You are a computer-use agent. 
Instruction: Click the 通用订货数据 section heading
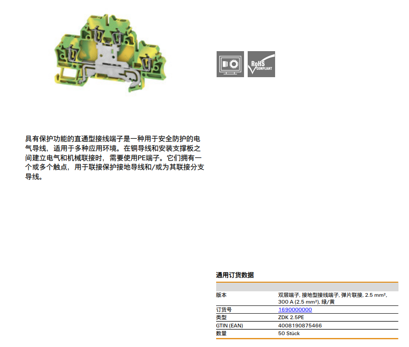235,275
